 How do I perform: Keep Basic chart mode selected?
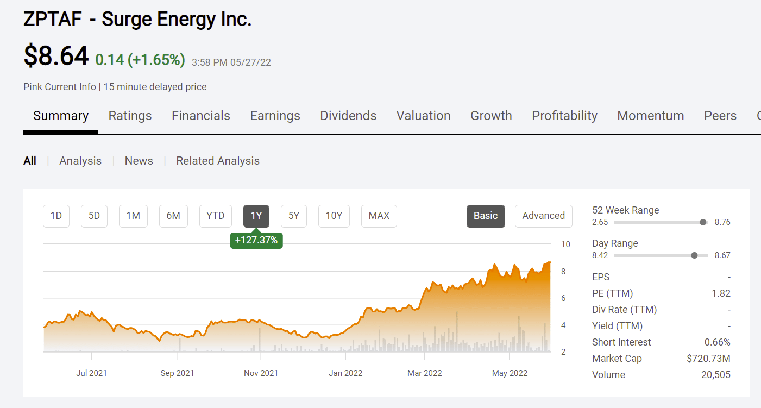tap(485, 216)
